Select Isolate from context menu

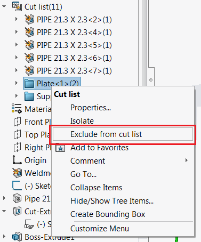[82, 121]
